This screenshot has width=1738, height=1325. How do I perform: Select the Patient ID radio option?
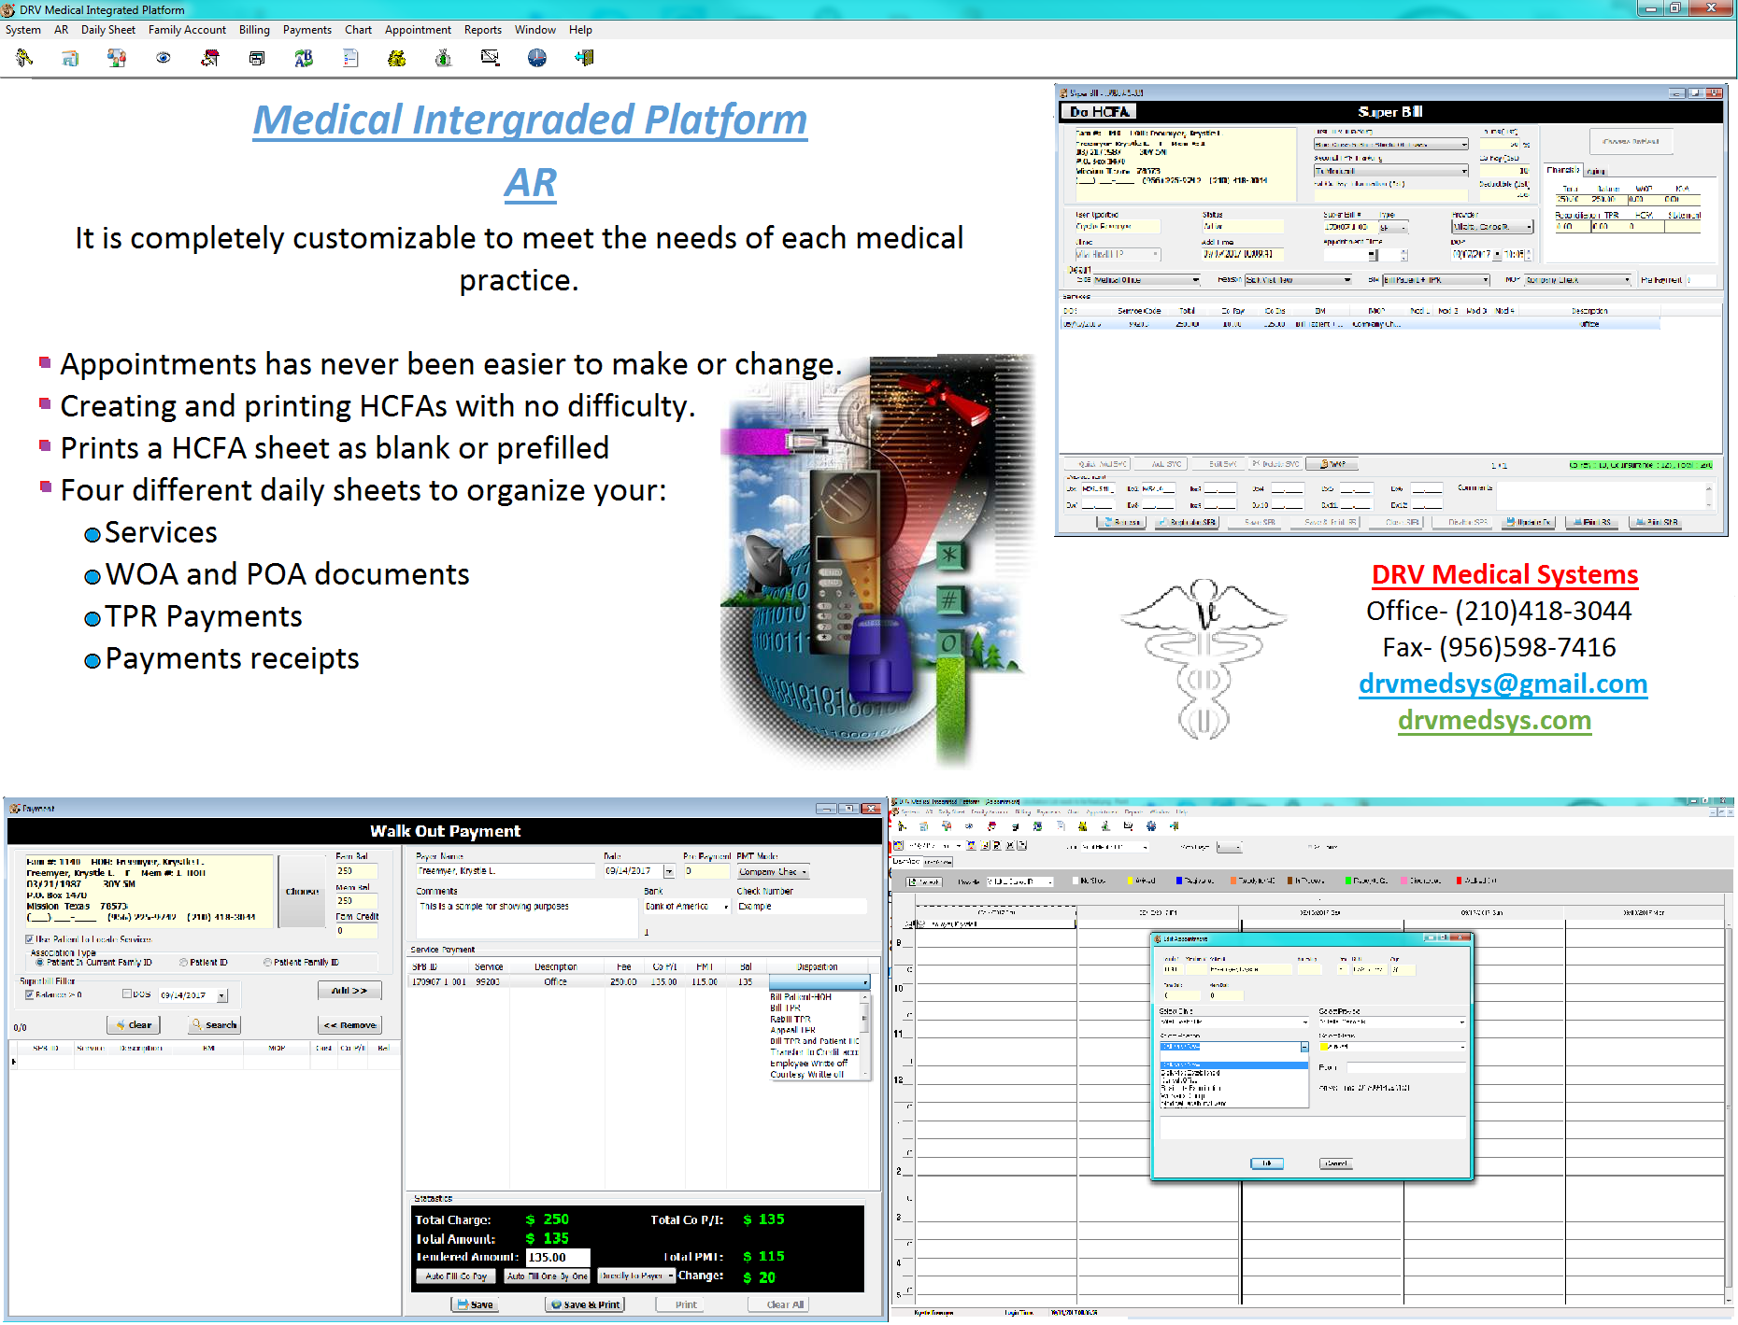click(183, 962)
